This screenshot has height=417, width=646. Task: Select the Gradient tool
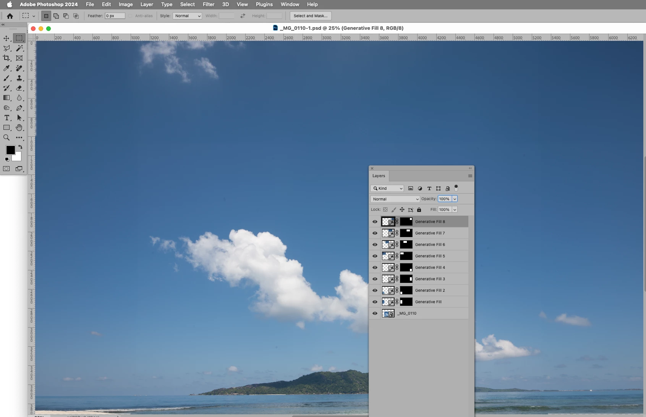coord(6,98)
